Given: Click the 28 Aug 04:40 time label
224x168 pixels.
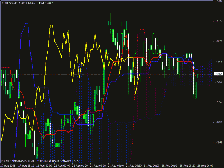Looking at the screenshot, I should 170,166.
